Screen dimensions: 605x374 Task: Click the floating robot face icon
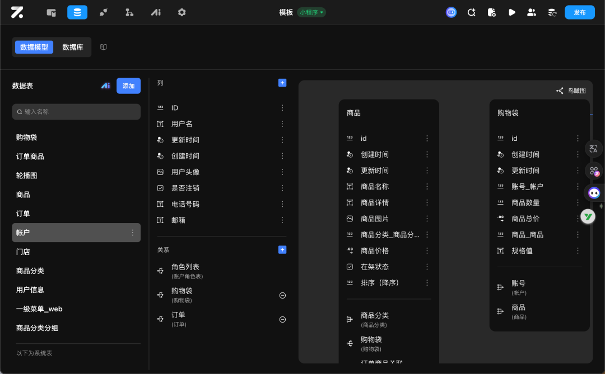594,192
